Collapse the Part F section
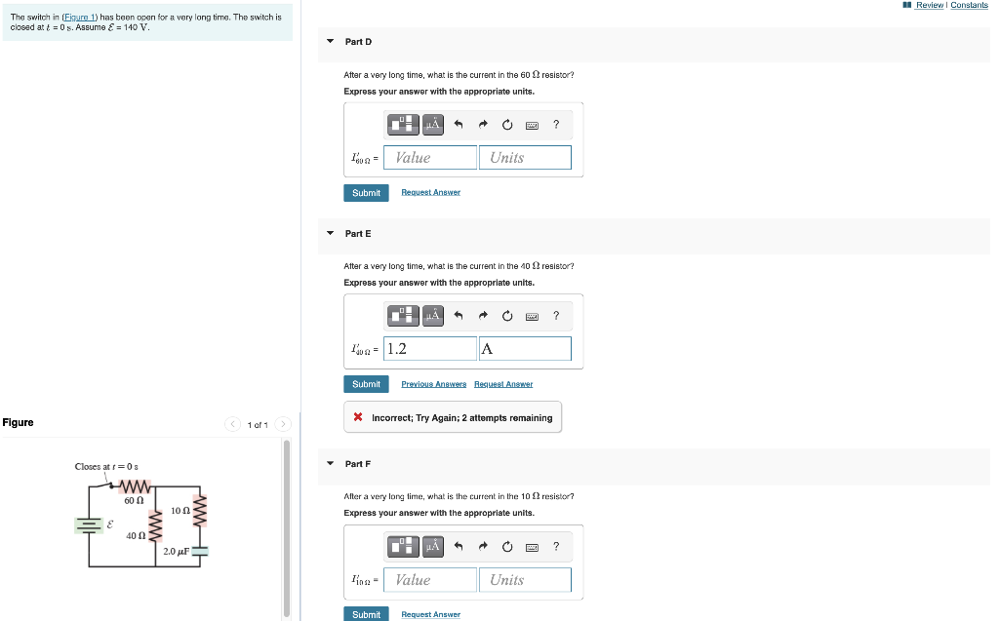999x621 pixels. (332, 464)
